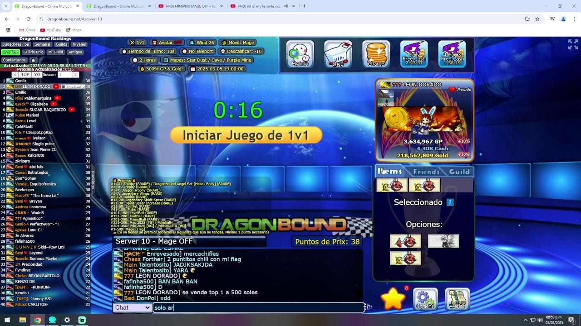
Task: Select the Guilds Prix ranking tab
Action: click(x=33, y=52)
